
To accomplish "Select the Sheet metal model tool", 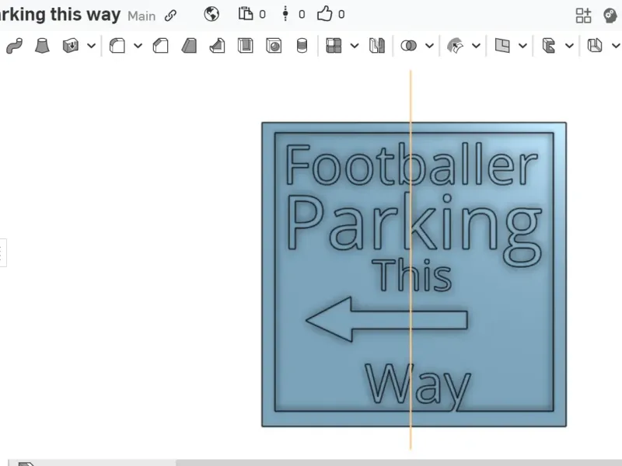I will tap(595, 46).
